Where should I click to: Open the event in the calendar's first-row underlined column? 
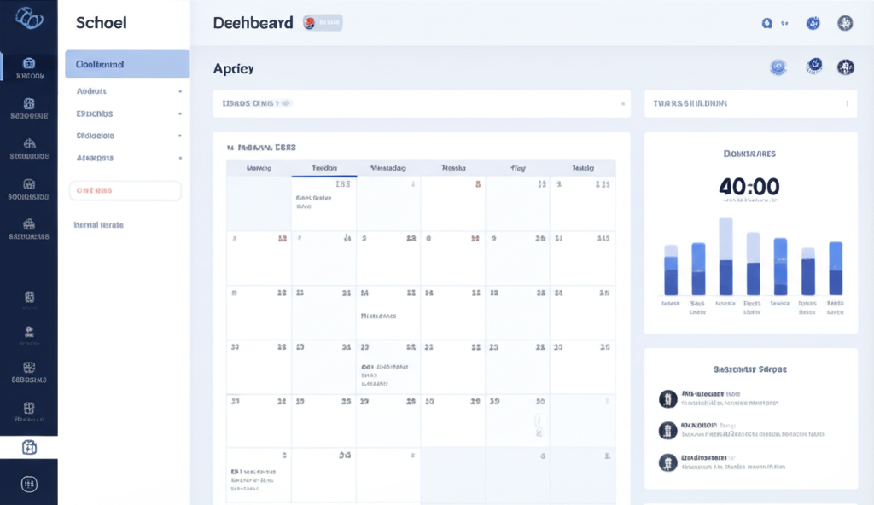(x=313, y=201)
